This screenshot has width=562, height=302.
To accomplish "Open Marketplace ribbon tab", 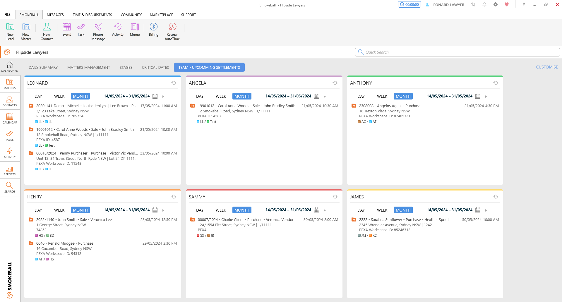I will 162,15.
